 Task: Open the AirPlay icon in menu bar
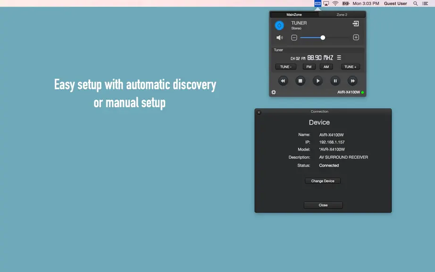326,3
